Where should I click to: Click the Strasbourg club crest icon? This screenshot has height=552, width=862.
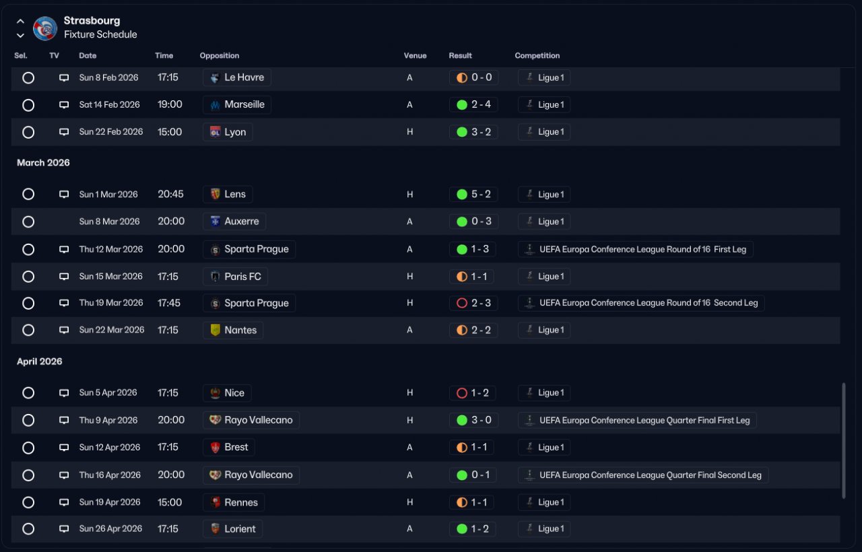point(45,28)
